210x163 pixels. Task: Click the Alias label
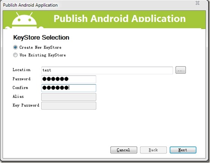[18, 96]
